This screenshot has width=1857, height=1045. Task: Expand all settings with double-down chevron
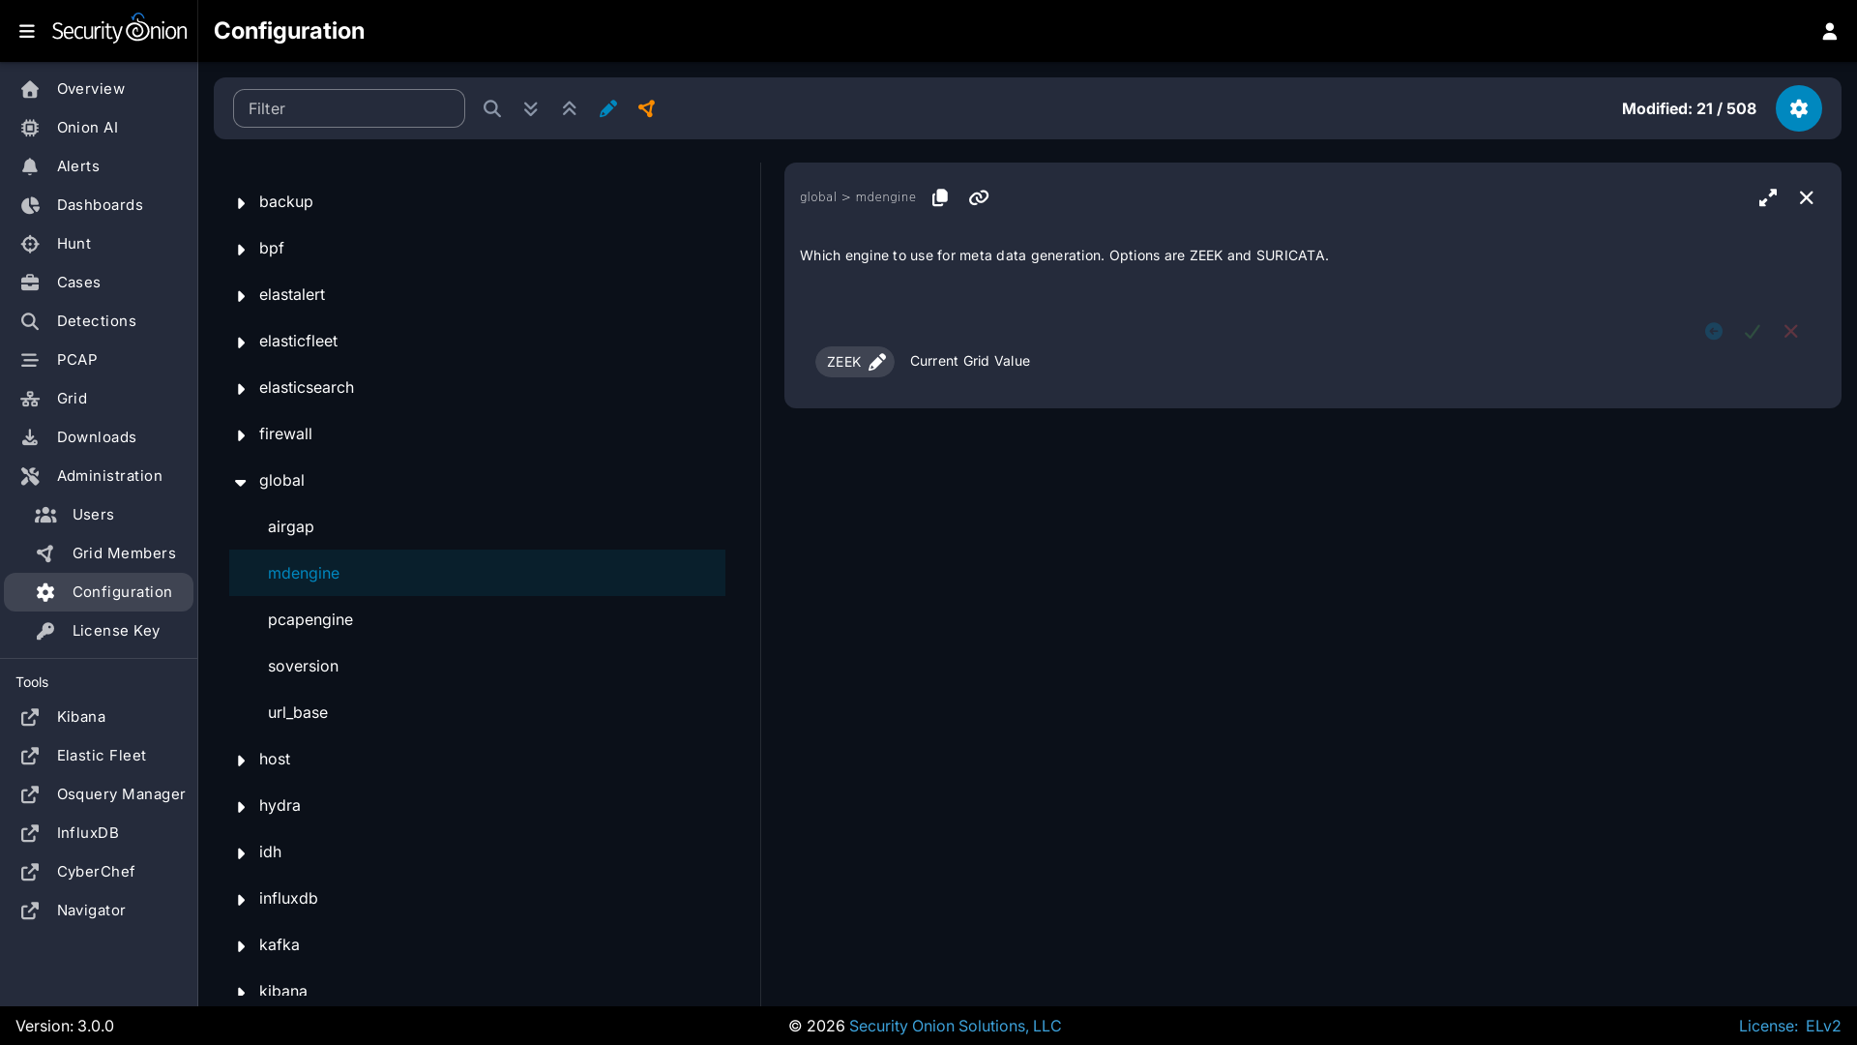point(530,108)
